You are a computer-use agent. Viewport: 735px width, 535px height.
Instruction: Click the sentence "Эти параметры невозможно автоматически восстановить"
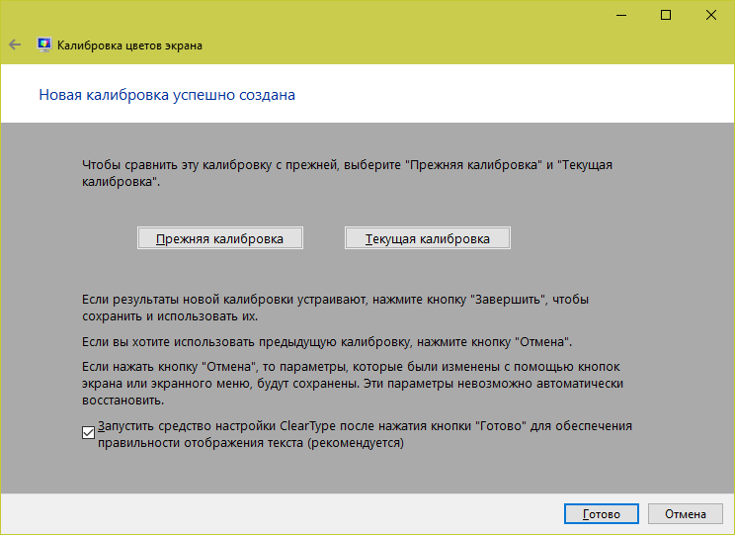494,384
